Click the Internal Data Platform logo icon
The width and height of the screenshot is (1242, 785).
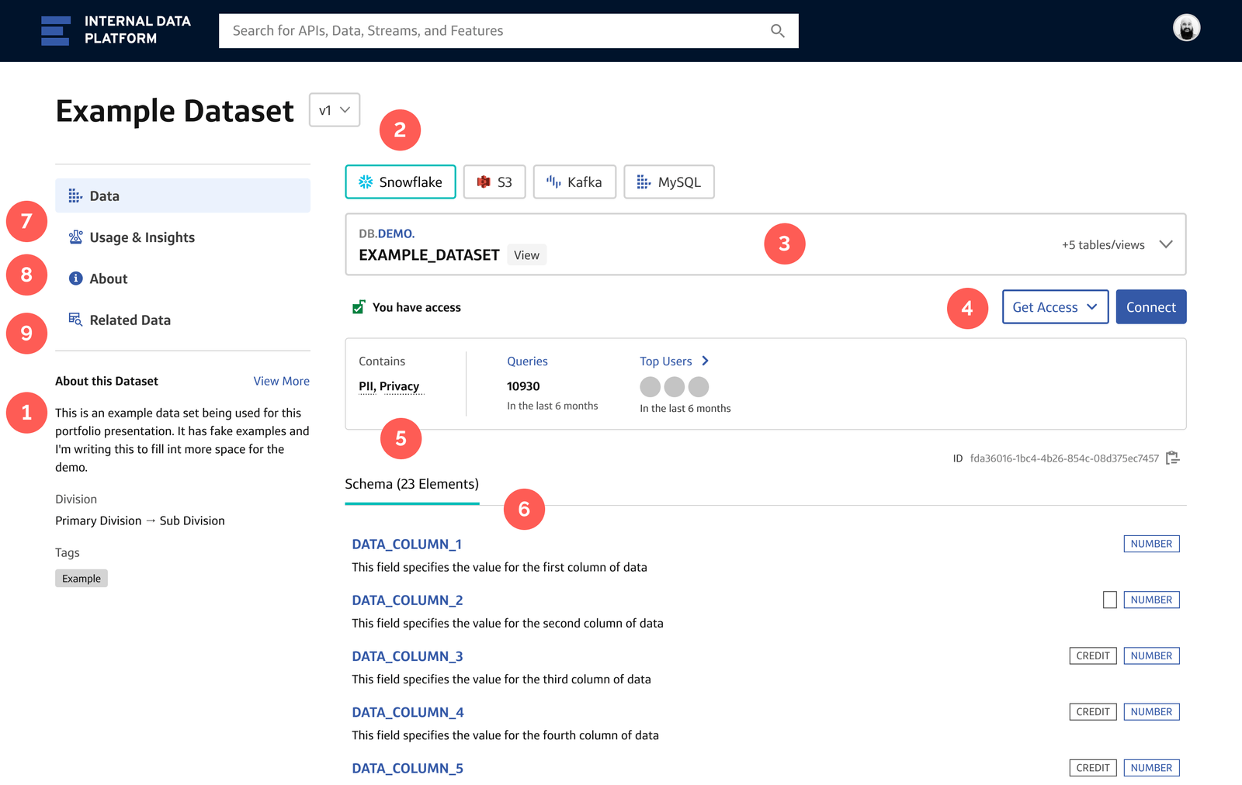(x=55, y=31)
